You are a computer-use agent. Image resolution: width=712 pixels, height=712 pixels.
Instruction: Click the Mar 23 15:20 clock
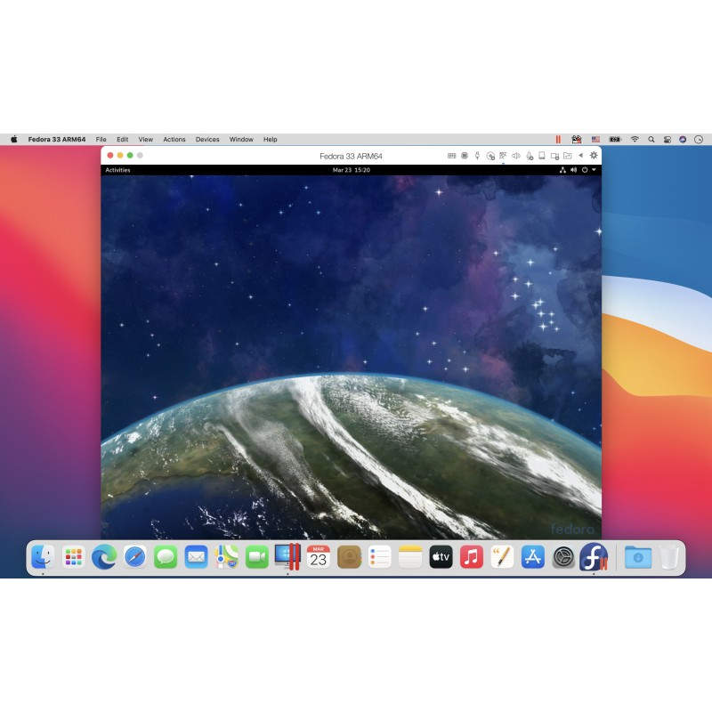point(351,170)
